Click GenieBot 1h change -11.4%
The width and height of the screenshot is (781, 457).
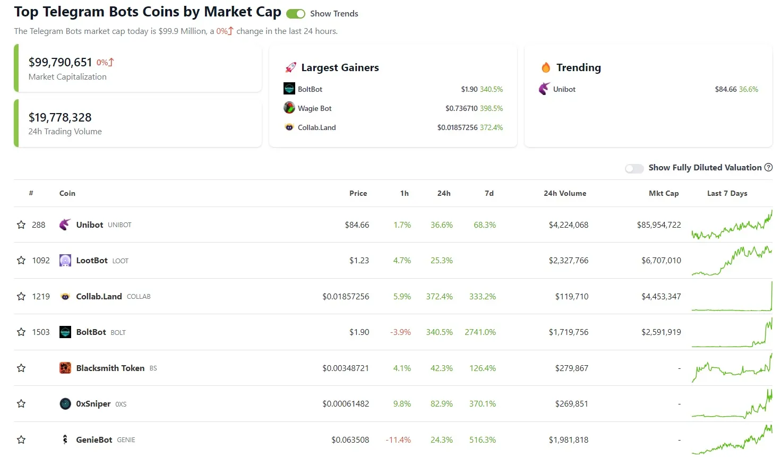click(x=398, y=440)
